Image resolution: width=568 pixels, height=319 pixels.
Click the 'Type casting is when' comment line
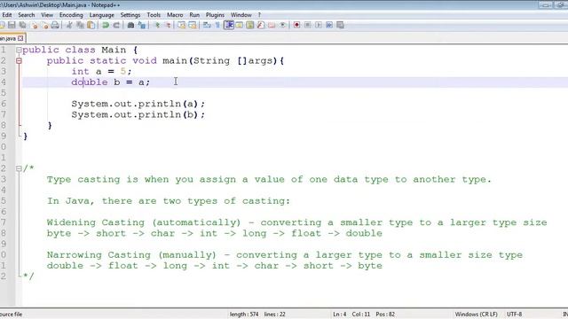coord(269,179)
